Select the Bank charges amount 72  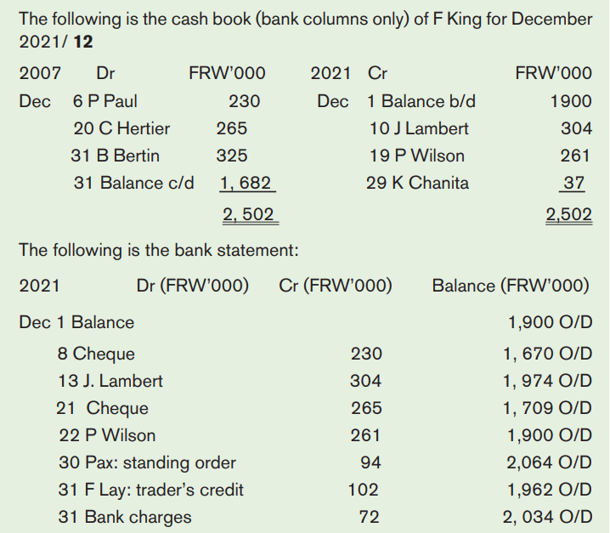(x=369, y=517)
